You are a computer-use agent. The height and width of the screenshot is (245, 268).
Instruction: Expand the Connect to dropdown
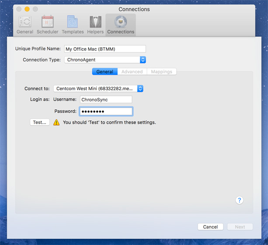(x=98, y=89)
